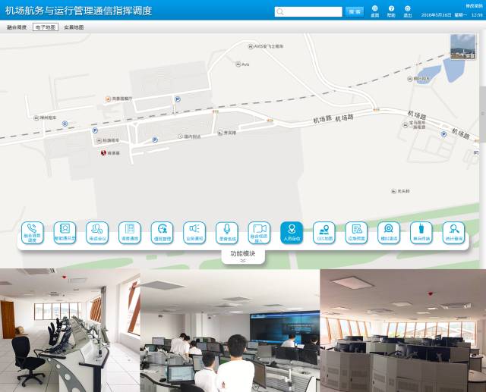Click the webcam simulation icon in module bar
The image size is (486, 392).
(x=389, y=231)
